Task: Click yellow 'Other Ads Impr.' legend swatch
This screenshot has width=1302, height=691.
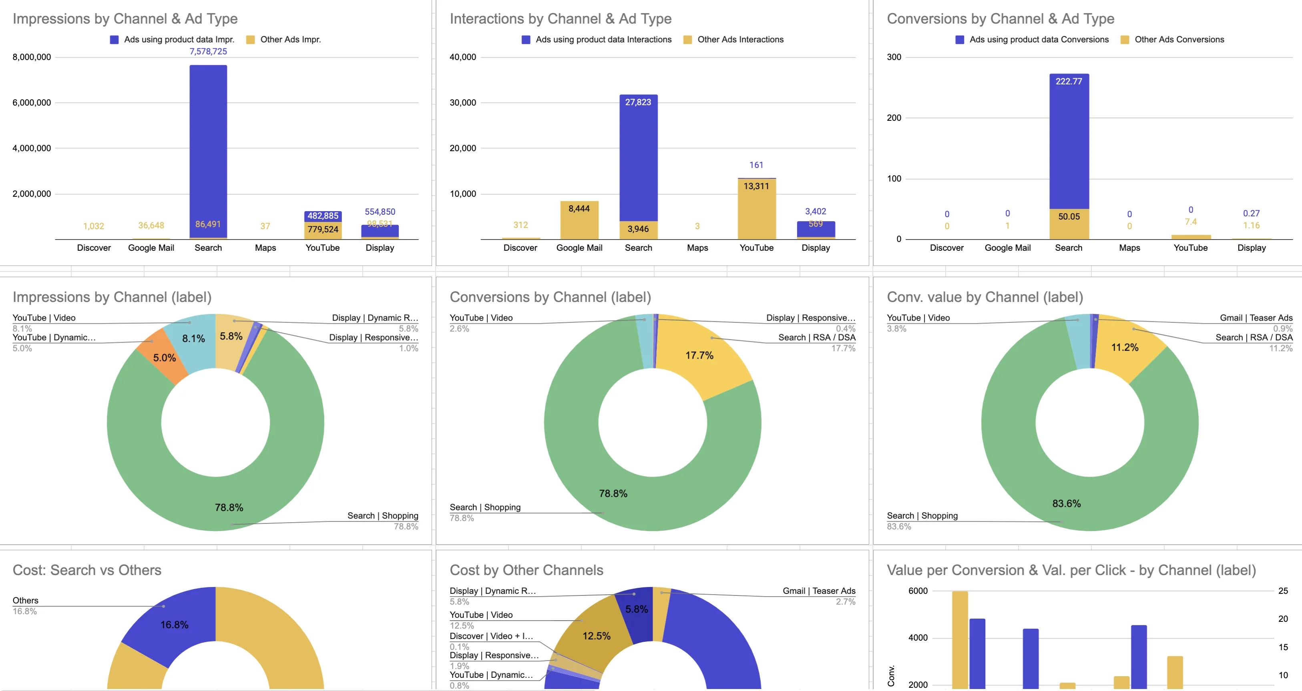Action: [250, 40]
